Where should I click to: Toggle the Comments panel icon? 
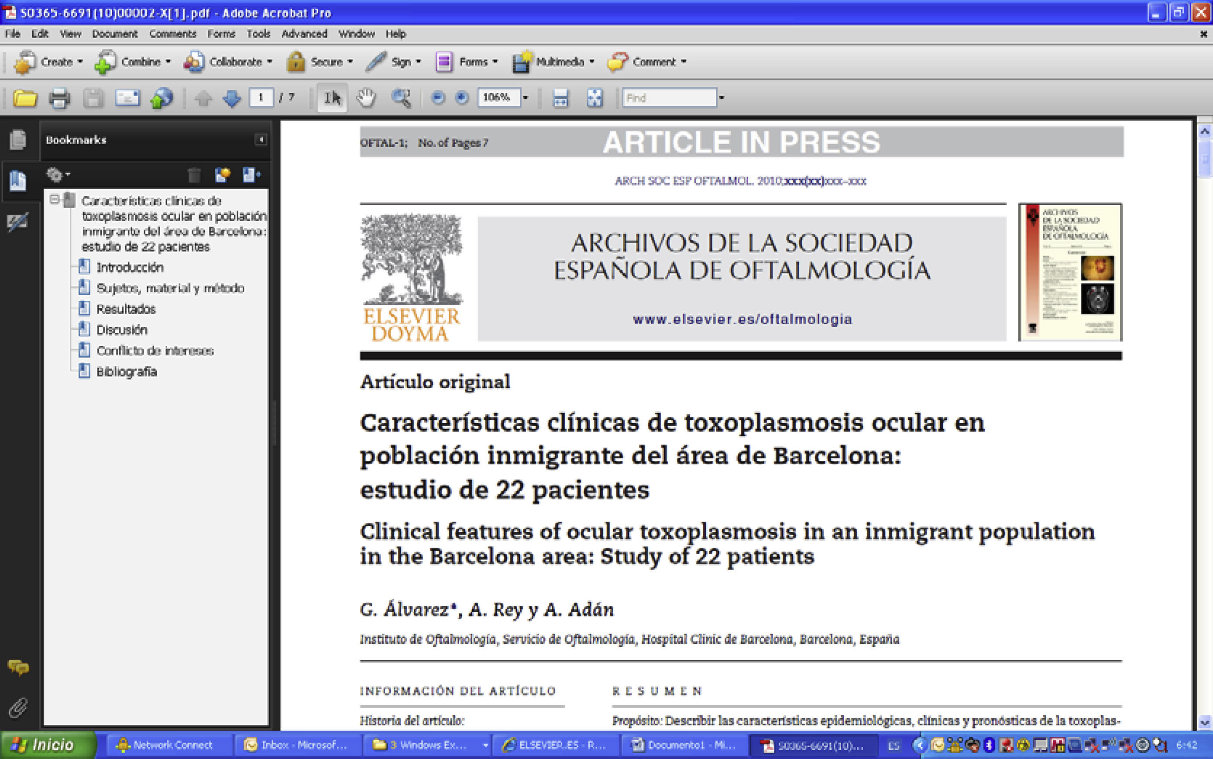(x=18, y=668)
